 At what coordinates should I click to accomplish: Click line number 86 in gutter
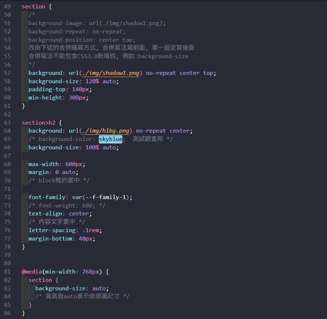(7, 313)
